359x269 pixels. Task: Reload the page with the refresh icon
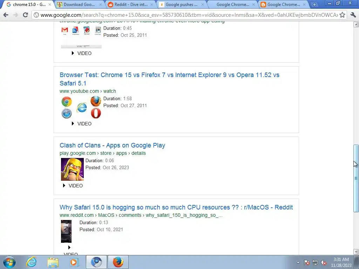click(x=25, y=15)
